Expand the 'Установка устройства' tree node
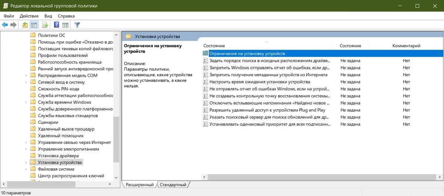 (x=26, y=162)
